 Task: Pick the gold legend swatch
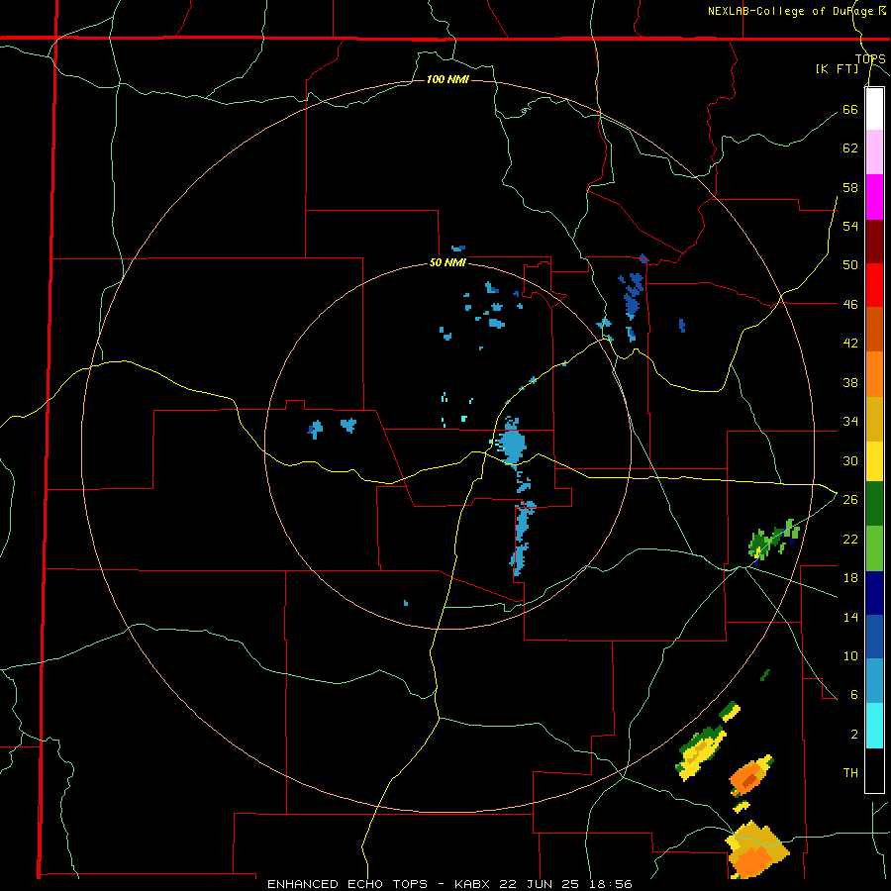[874, 419]
